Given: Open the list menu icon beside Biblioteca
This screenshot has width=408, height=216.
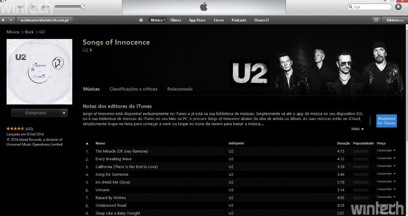Looking at the screenshot, I should click(x=376, y=20).
